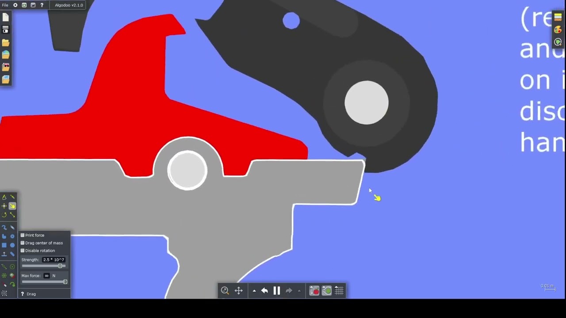Select the Brush tool
Image resolution: width=566 pixels, height=318 pixels.
pyautogui.click(x=4, y=227)
